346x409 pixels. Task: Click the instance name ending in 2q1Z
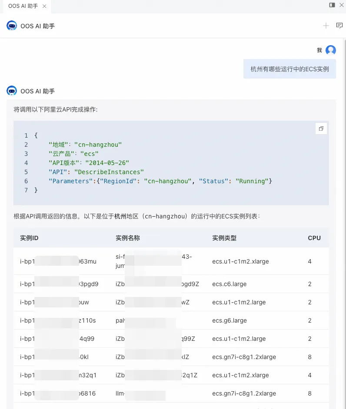[x=156, y=376]
